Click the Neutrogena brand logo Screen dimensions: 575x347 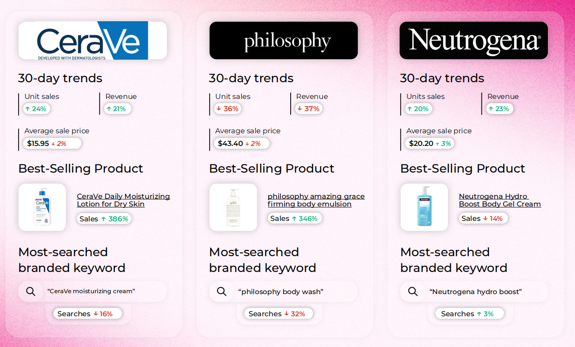coord(474,40)
